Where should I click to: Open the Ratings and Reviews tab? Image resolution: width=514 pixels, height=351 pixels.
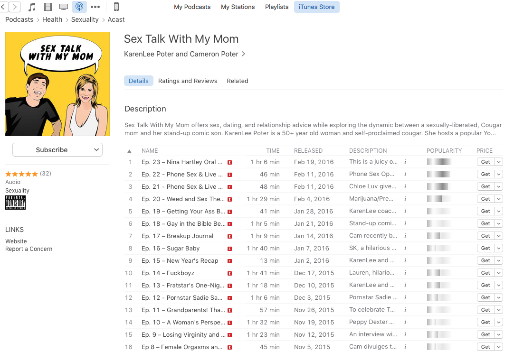pyautogui.click(x=188, y=81)
